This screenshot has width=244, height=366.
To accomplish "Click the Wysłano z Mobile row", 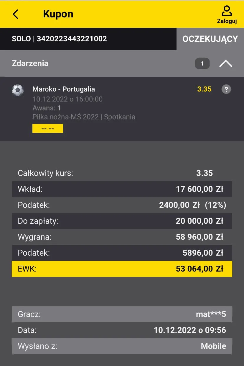I will point(122,346).
